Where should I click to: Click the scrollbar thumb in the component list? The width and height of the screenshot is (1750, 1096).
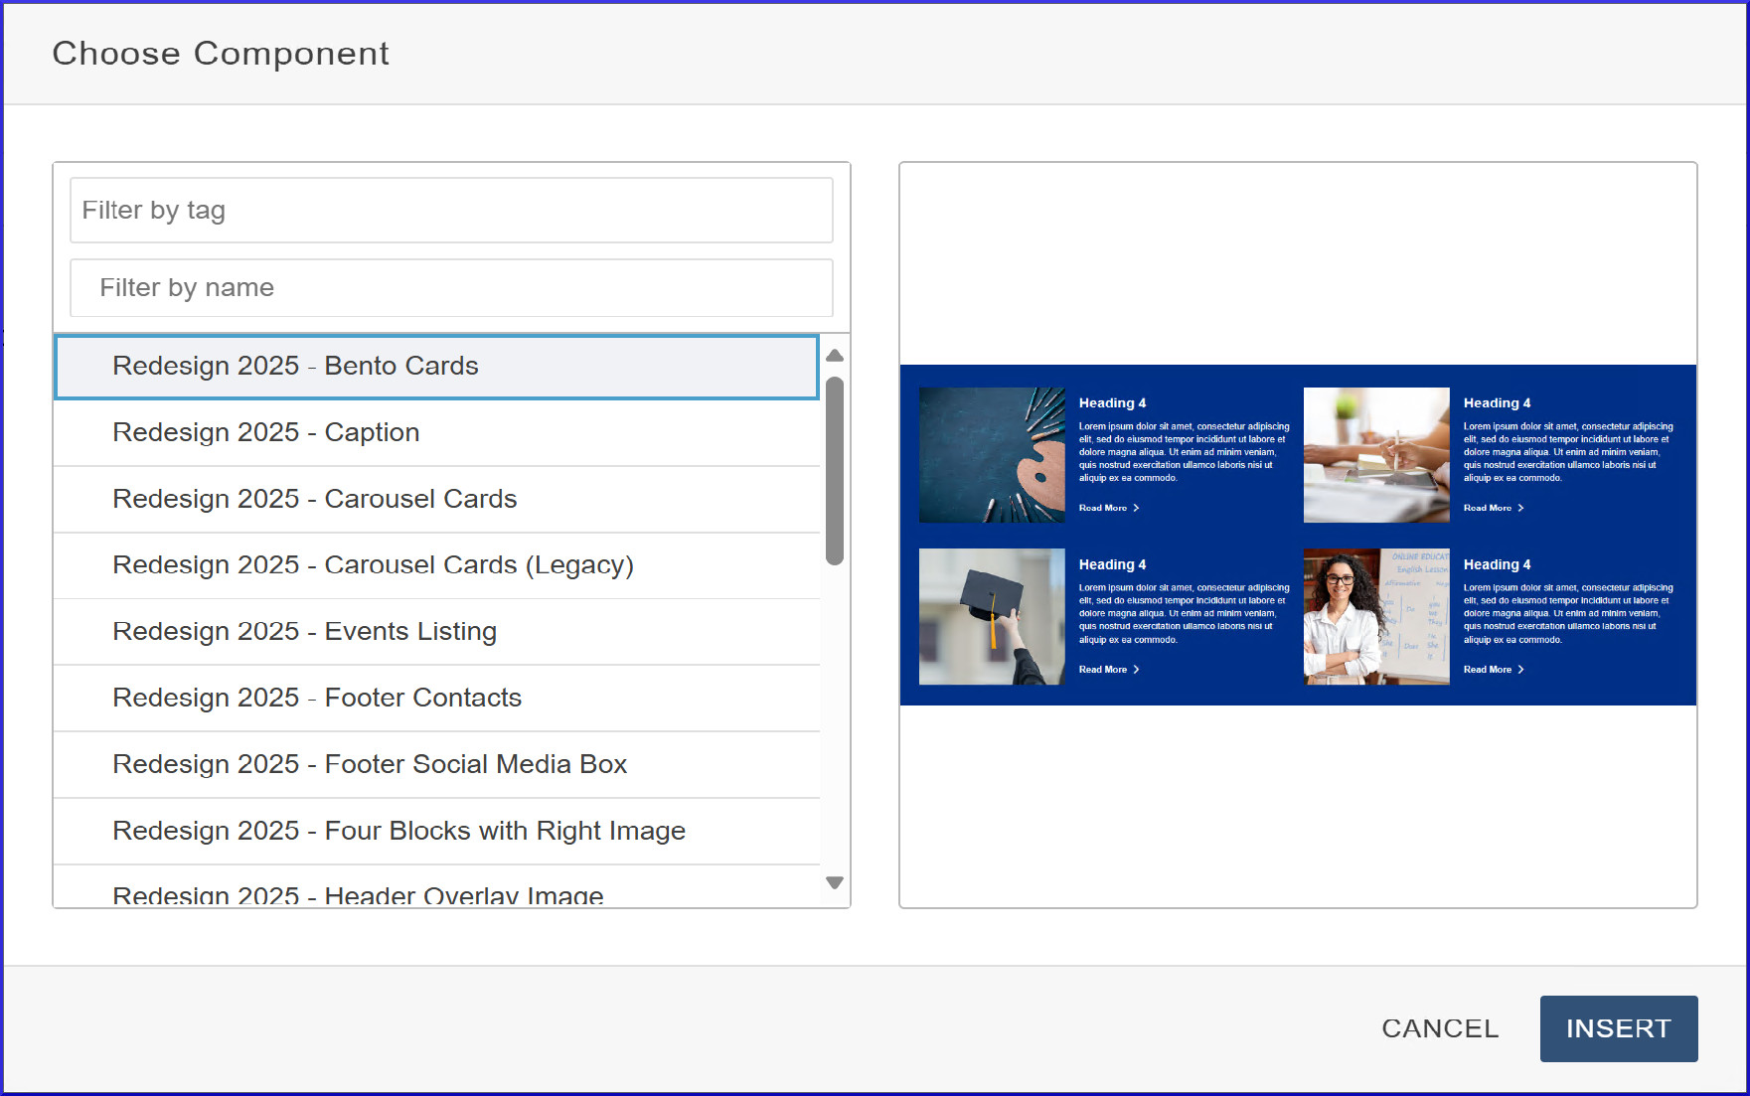click(835, 467)
